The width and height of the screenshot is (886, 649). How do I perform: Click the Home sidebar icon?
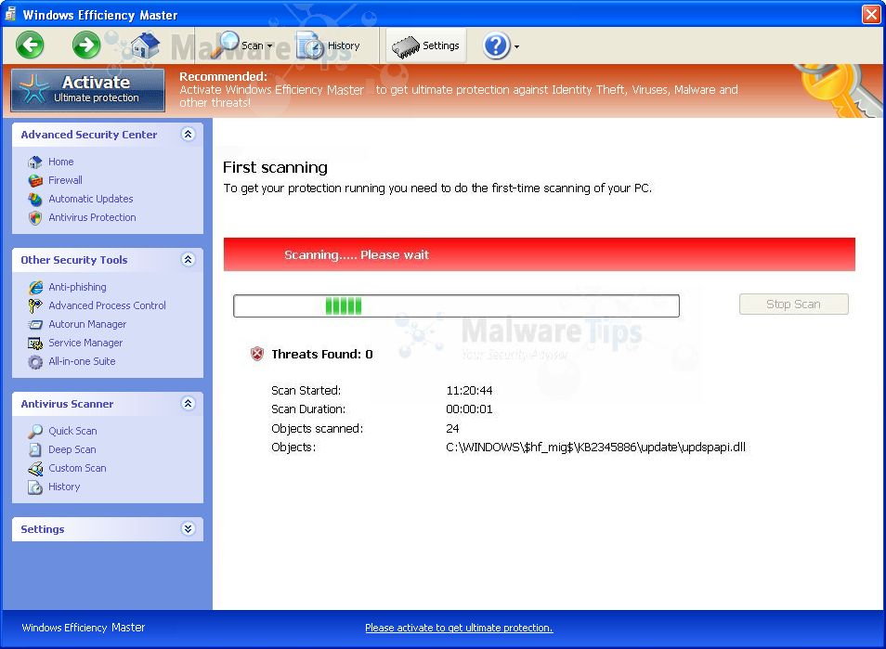tap(35, 162)
